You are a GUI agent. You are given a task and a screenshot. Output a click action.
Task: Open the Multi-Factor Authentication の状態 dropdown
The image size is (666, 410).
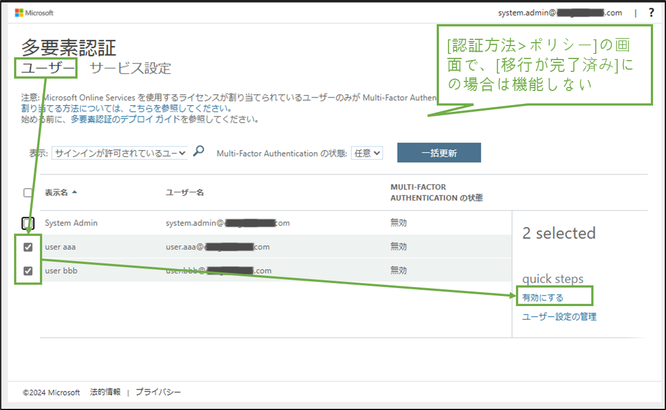pos(367,153)
